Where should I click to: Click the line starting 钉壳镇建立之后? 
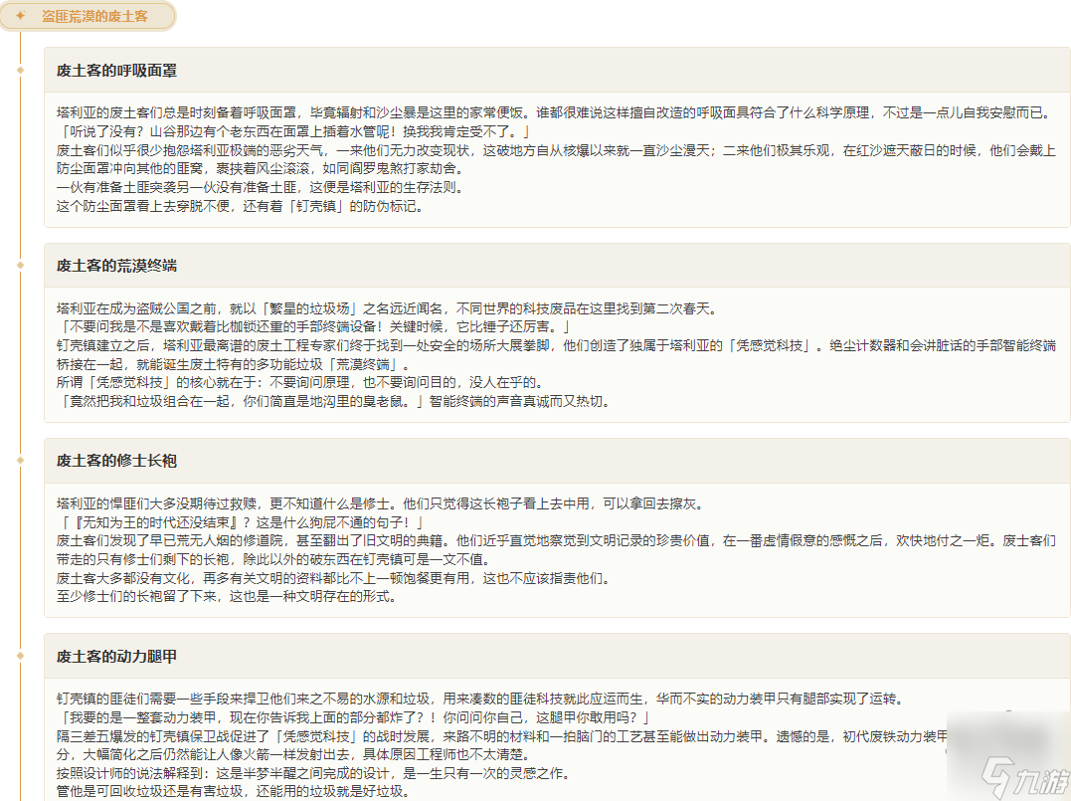tap(556, 345)
